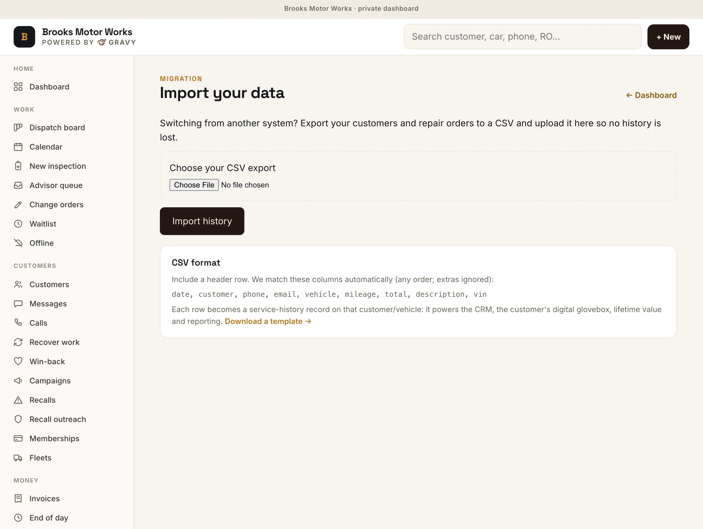Click the Memberships card icon
This screenshot has height=529, width=703.
(x=18, y=438)
